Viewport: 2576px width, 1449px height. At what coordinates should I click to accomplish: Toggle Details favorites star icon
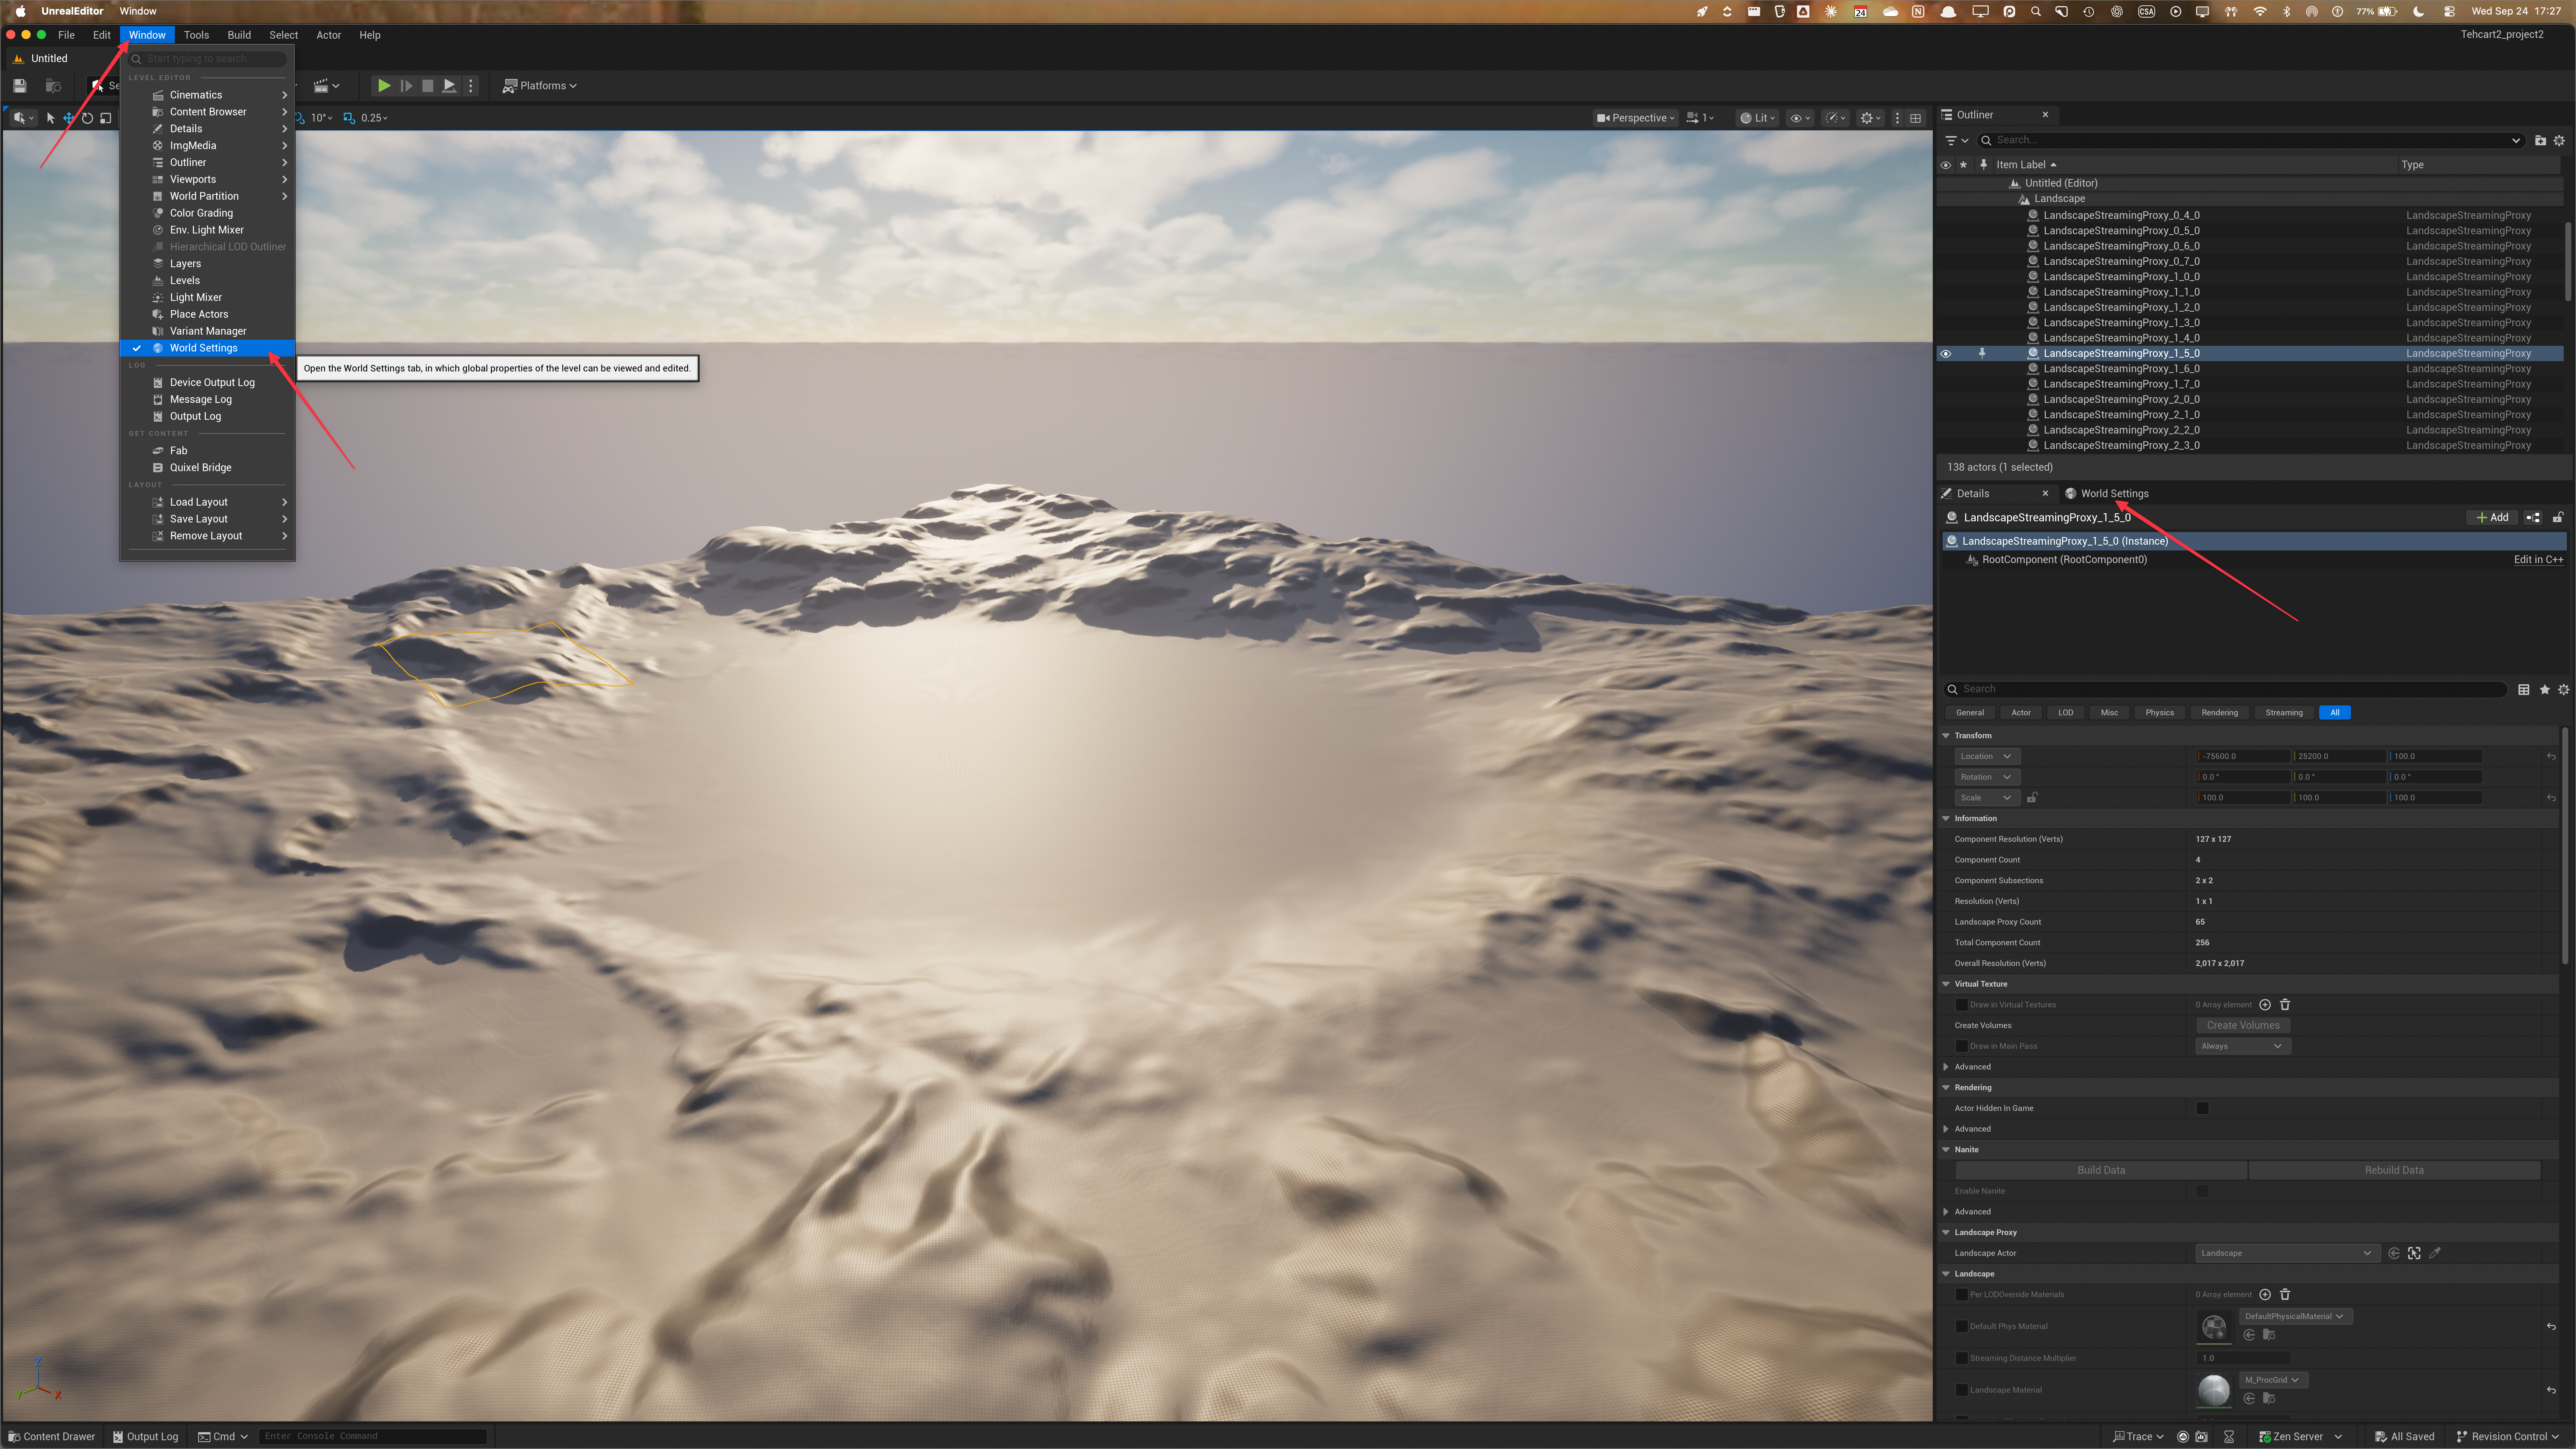point(2545,690)
